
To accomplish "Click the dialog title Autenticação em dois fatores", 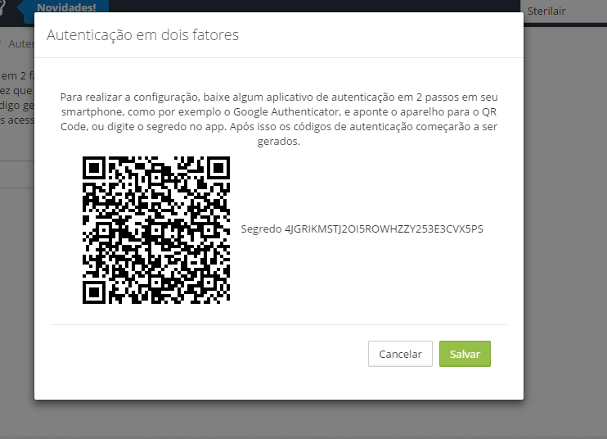I will (x=142, y=35).
